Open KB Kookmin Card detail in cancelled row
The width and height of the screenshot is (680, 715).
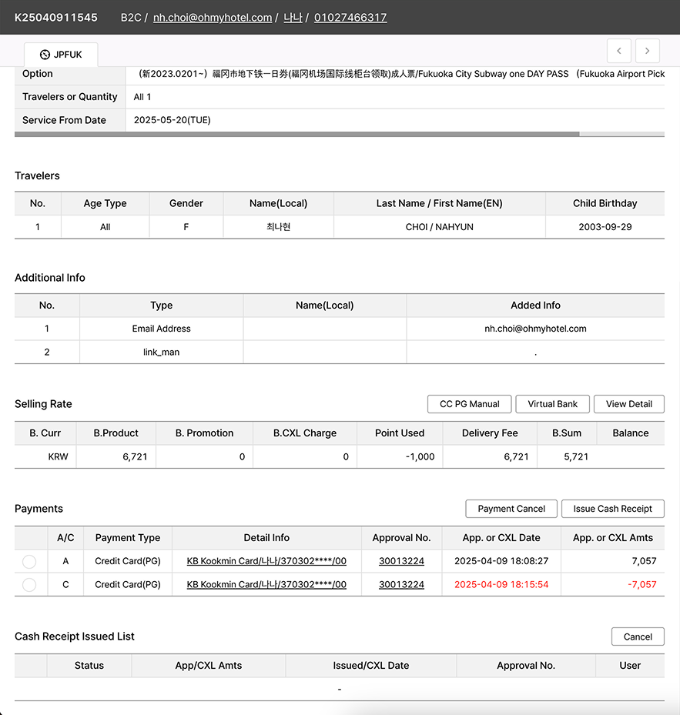point(266,584)
